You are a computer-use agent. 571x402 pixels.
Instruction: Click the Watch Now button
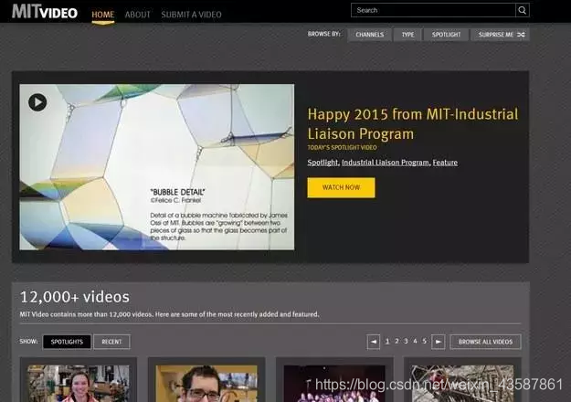click(x=341, y=187)
